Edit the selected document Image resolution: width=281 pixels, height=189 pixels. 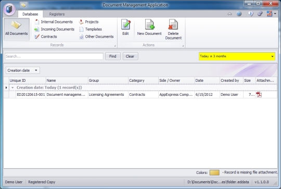point(125,28)
